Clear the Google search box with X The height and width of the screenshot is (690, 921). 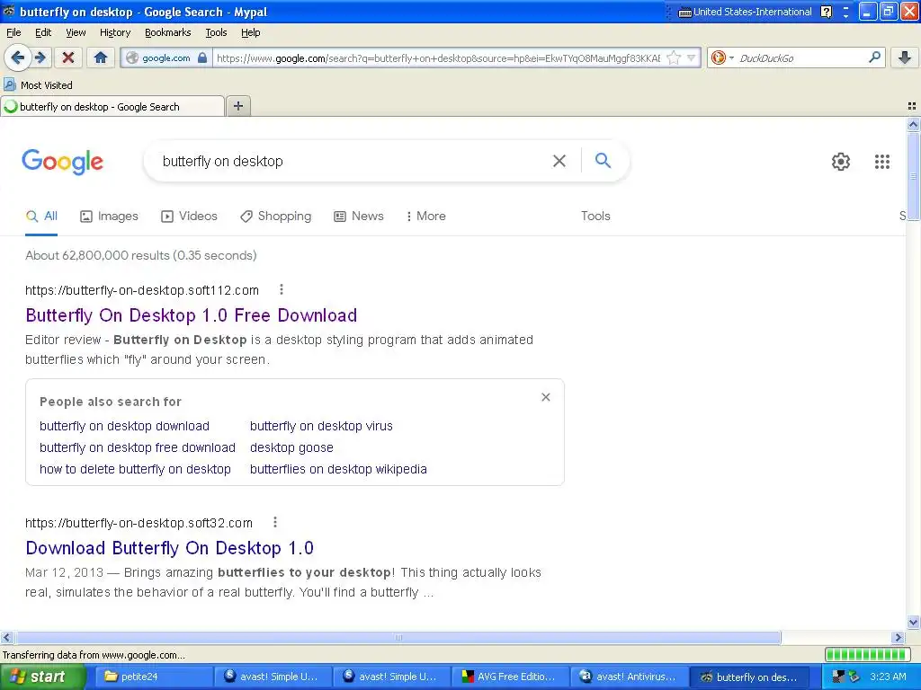click(x=559, y=161)
